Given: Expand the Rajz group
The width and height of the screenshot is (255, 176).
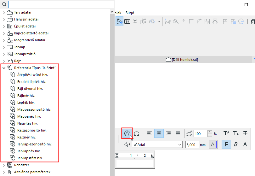Looking at the screenshot, I should [4, 61].
